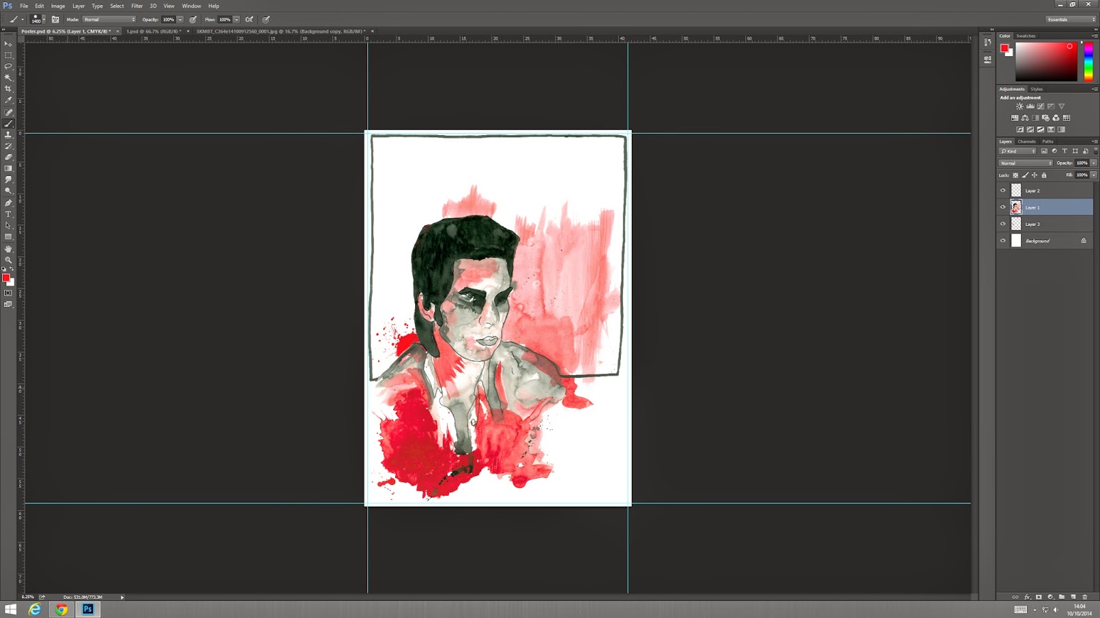Viewport: 1100px width, 618px height.
Task: Hide Layer 1 with its eye icon
Action: [1002, 207]
